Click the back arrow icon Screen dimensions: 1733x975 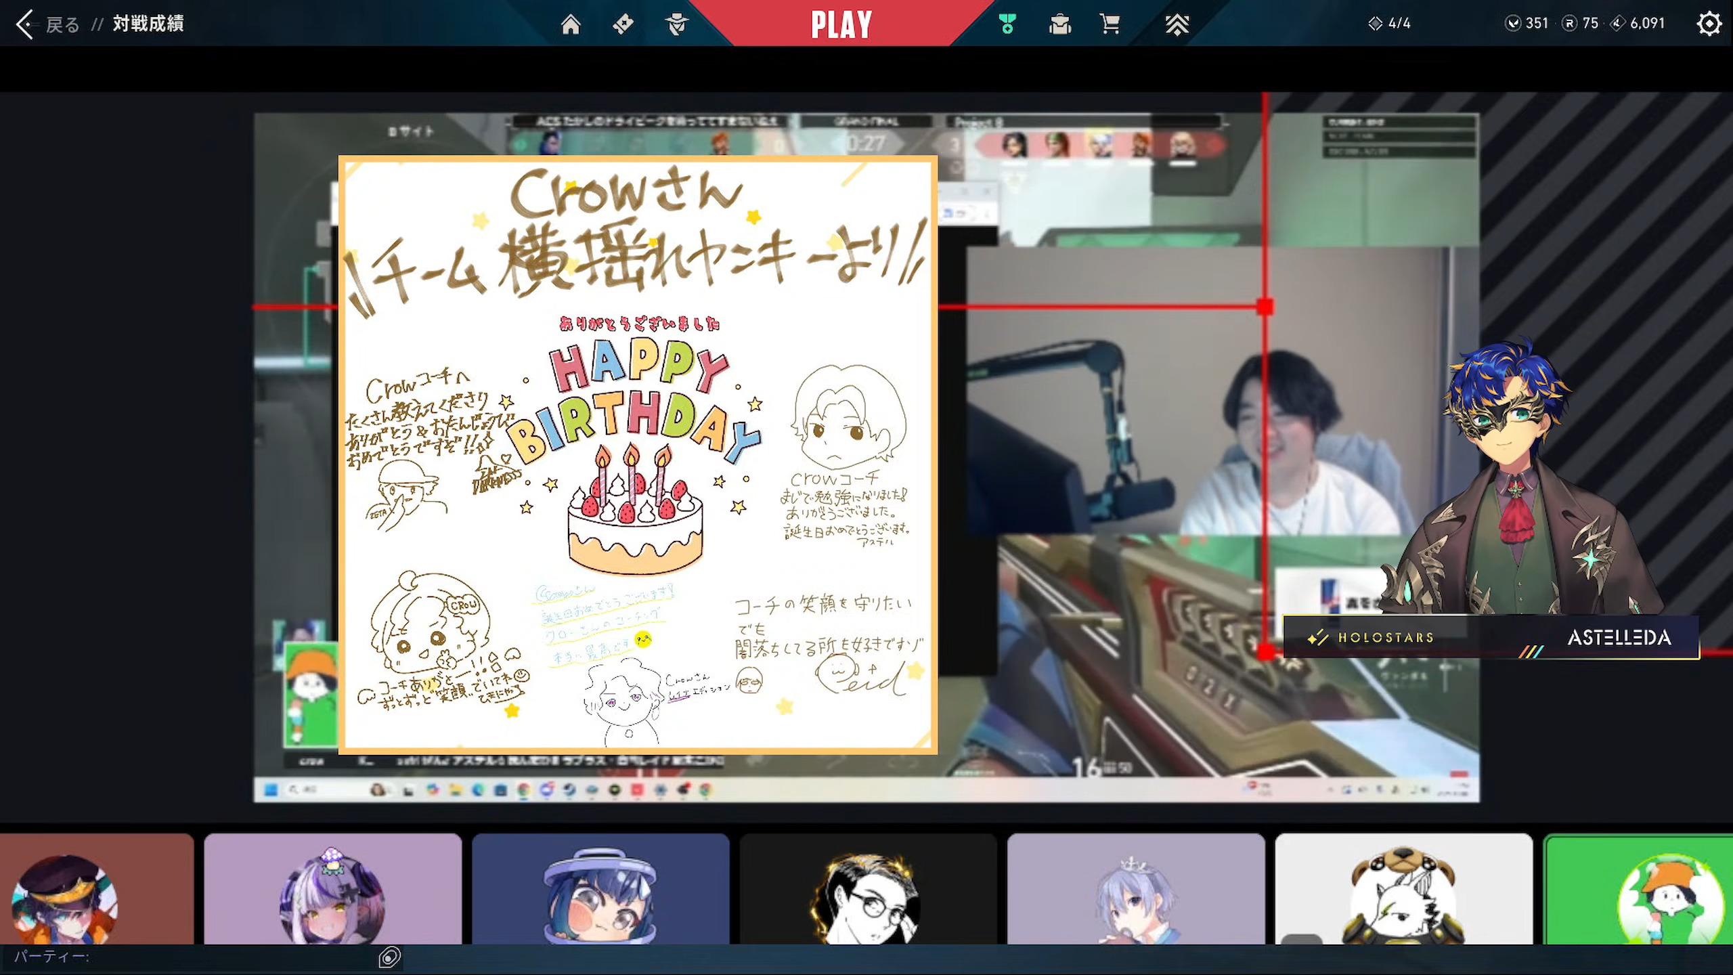point(24,24)
